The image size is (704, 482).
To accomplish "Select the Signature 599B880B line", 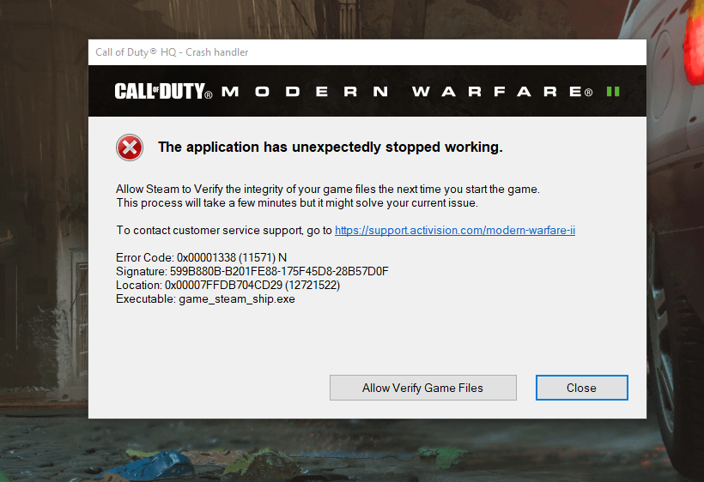I will tap(252, 271).
